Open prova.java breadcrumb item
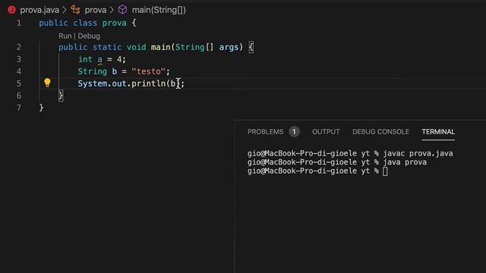The image size is (486, 273). tap(39, 10)
